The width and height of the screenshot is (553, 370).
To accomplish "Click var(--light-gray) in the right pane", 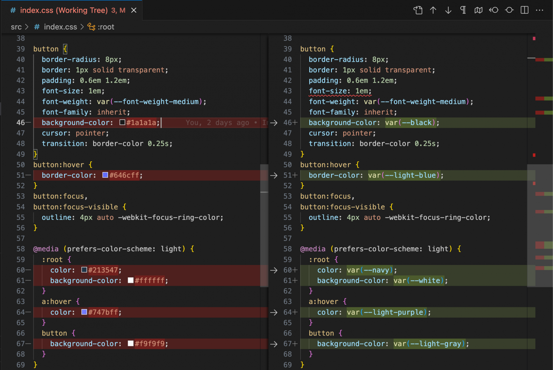I will coord(429,344).
